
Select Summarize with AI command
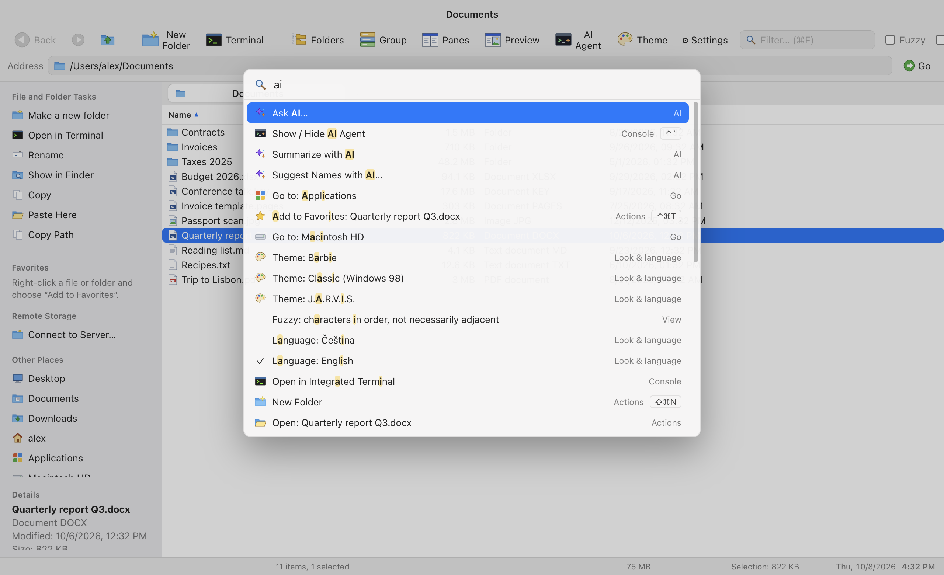(468, 154)
